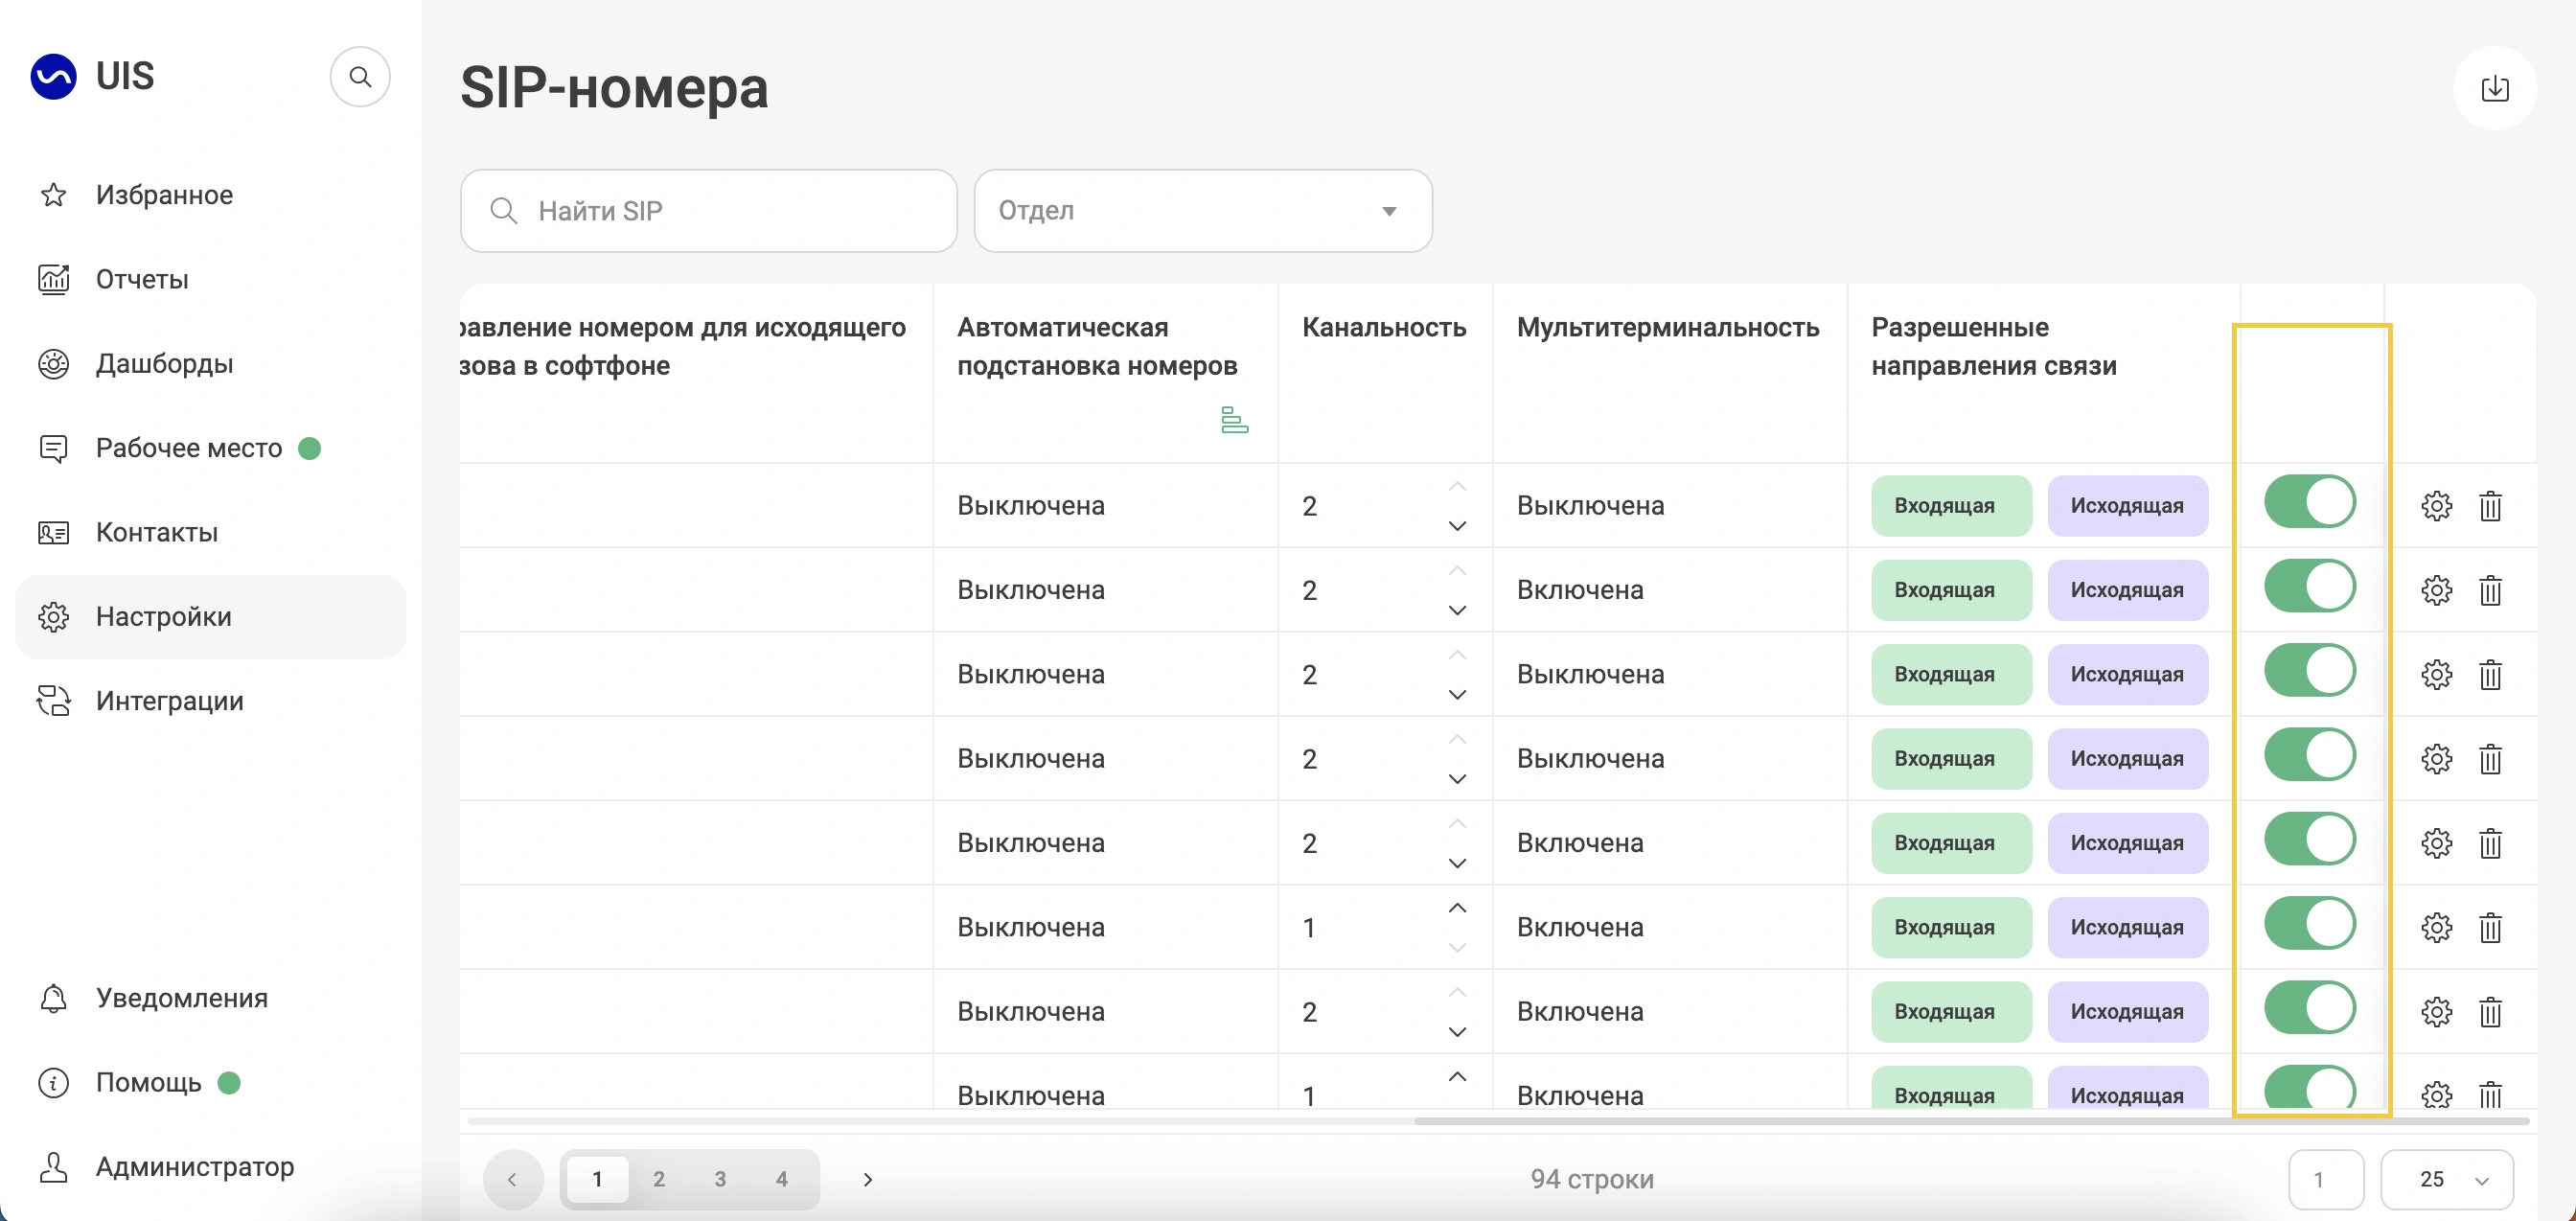Click the column filter icon under Автоматическая подстановка
The height and width of the screenshot is (1221, 2576).
1234,420
